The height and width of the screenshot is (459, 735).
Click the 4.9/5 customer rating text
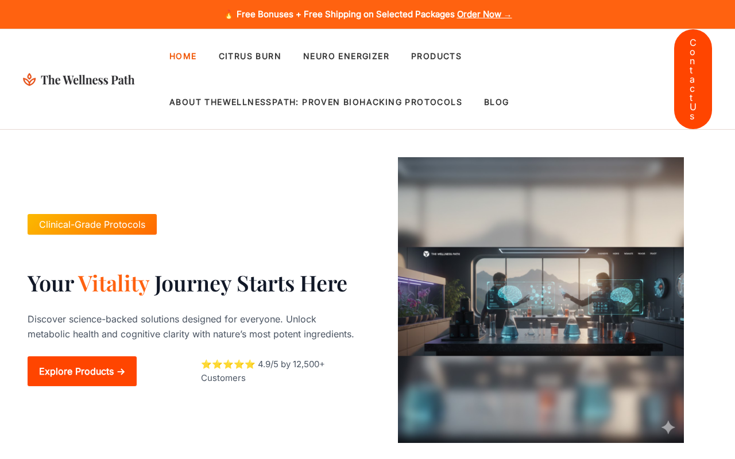point(263,371)
